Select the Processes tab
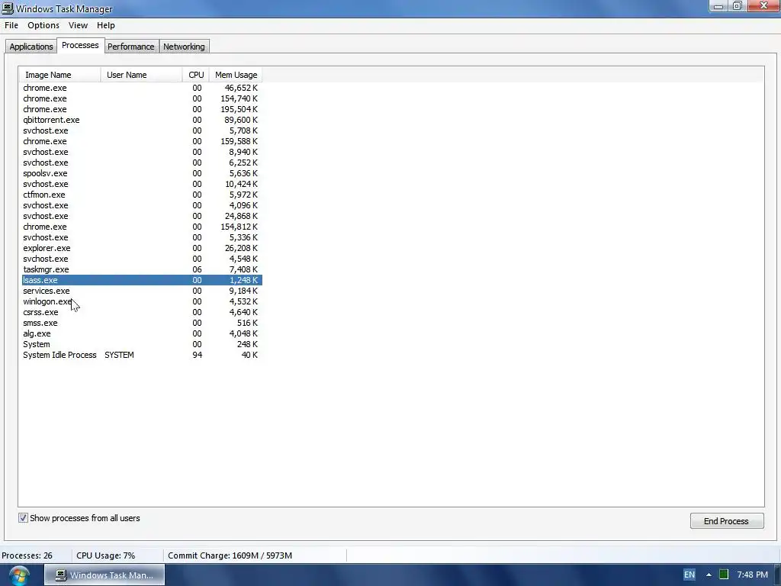This screenshot has height=586, width=781. pos(80,45)
